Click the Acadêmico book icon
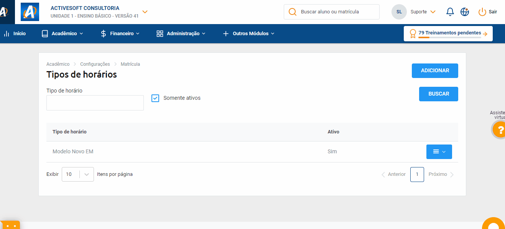Image resolution: width=505 pixels, height=229 pixels. coord(45,34)
